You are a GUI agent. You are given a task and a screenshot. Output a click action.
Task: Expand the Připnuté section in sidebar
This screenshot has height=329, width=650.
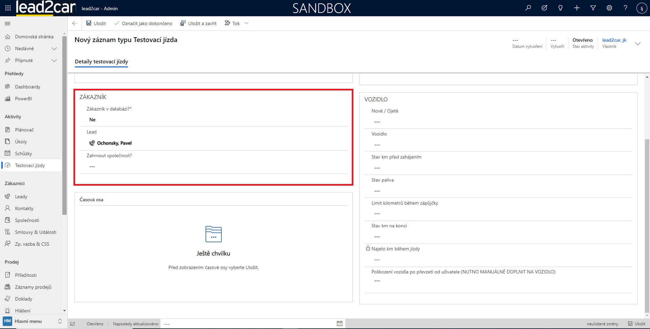tap(54, 61)
